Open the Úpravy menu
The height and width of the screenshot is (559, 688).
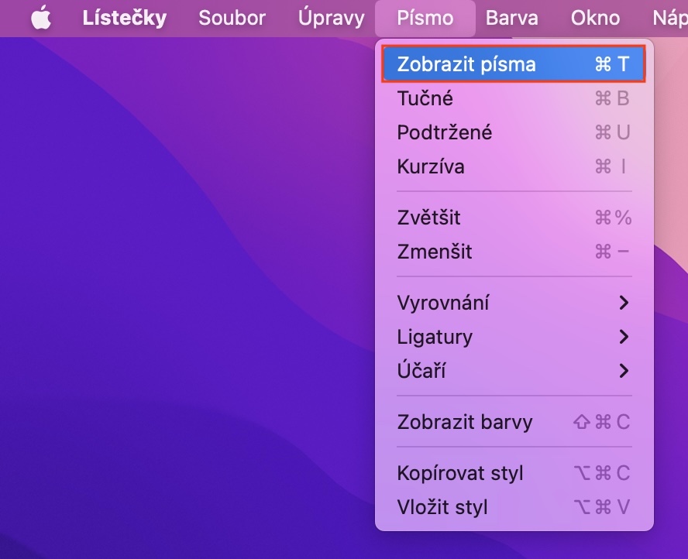click(x=331, y=18)
